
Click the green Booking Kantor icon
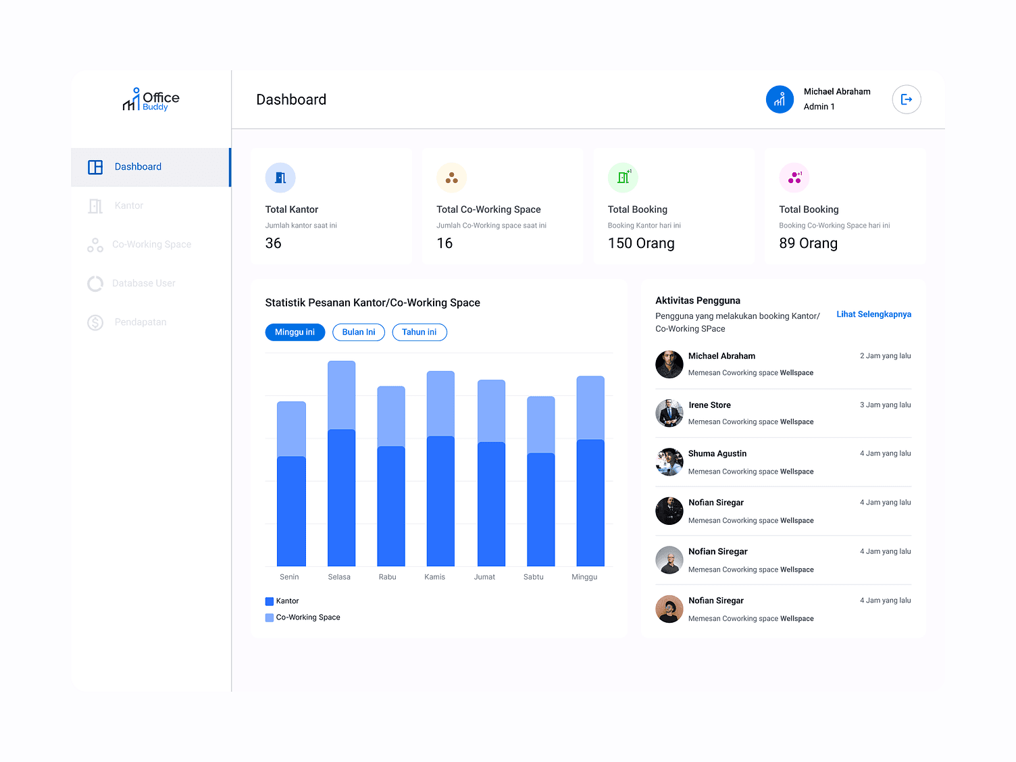click(623, 178)
